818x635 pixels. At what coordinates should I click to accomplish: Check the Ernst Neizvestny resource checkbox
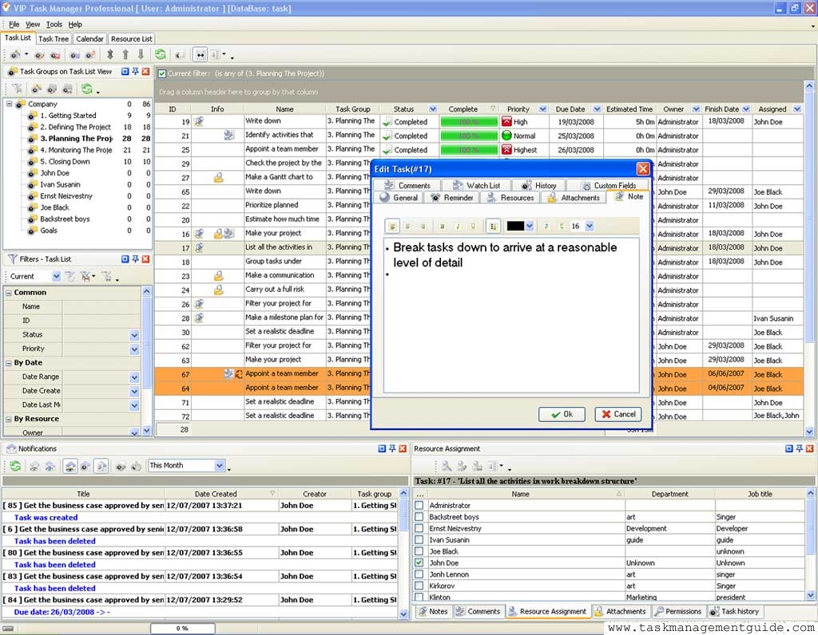coord(419,528)
